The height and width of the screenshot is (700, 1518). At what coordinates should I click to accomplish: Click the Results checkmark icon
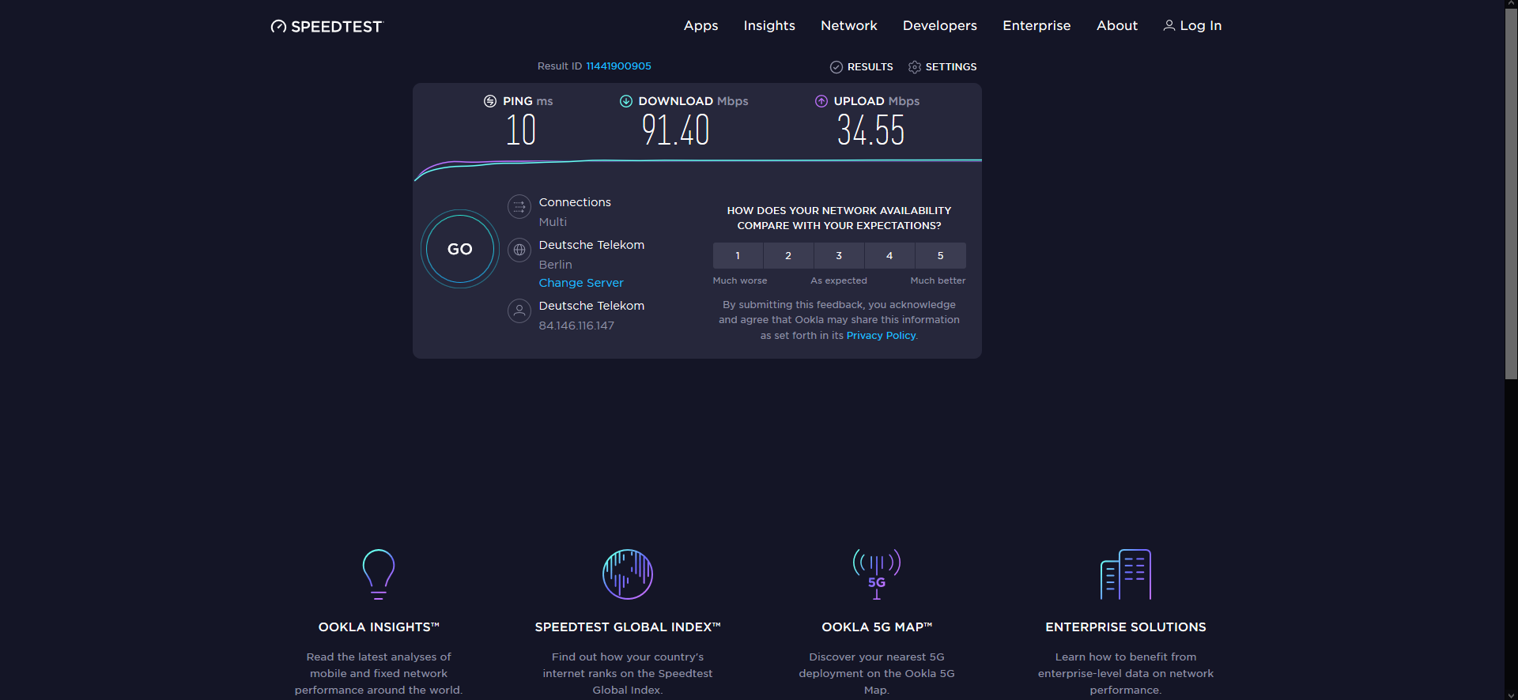click(836, 67)
